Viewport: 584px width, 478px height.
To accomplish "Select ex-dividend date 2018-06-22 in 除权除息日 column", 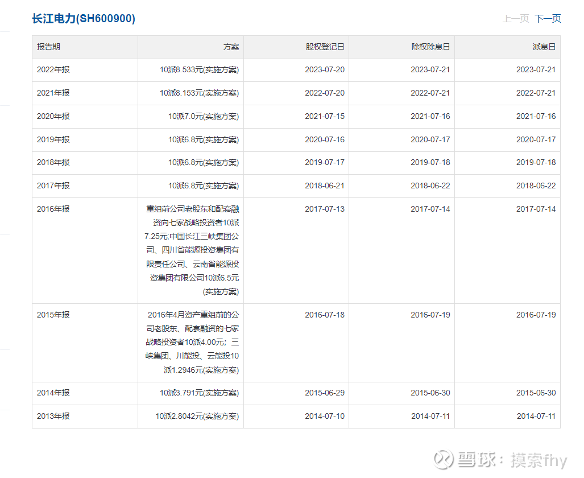I will [x=430, y=186].
